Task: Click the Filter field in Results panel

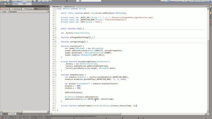Action: [41, 9]
